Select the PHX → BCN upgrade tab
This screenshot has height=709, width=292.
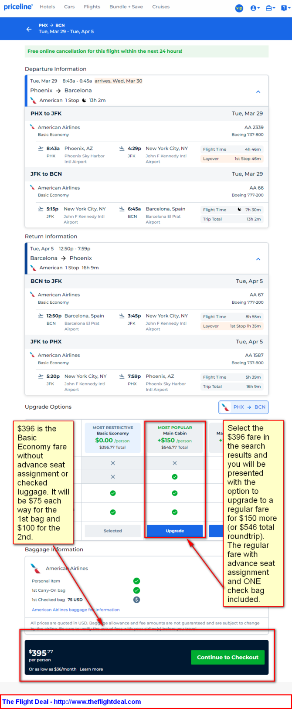(x=243, y=407)
